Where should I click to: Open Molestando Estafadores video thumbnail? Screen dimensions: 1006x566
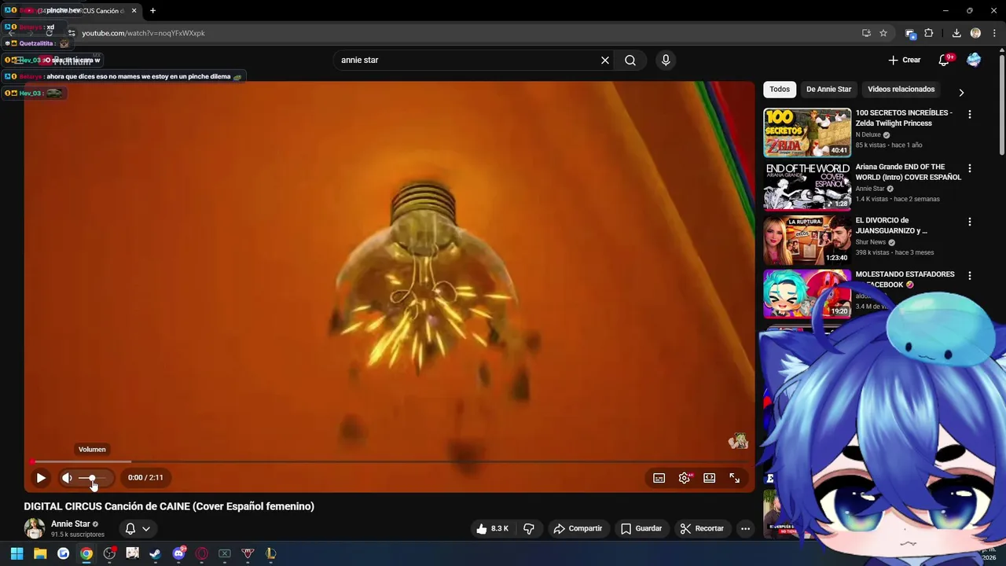tap(807, 294)
